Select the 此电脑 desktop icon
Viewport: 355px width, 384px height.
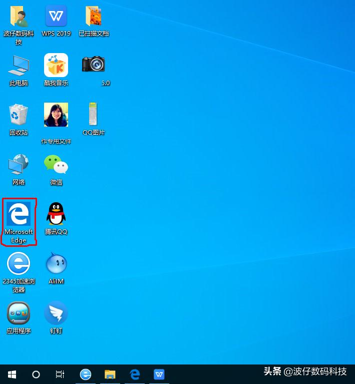coord(19,66)
